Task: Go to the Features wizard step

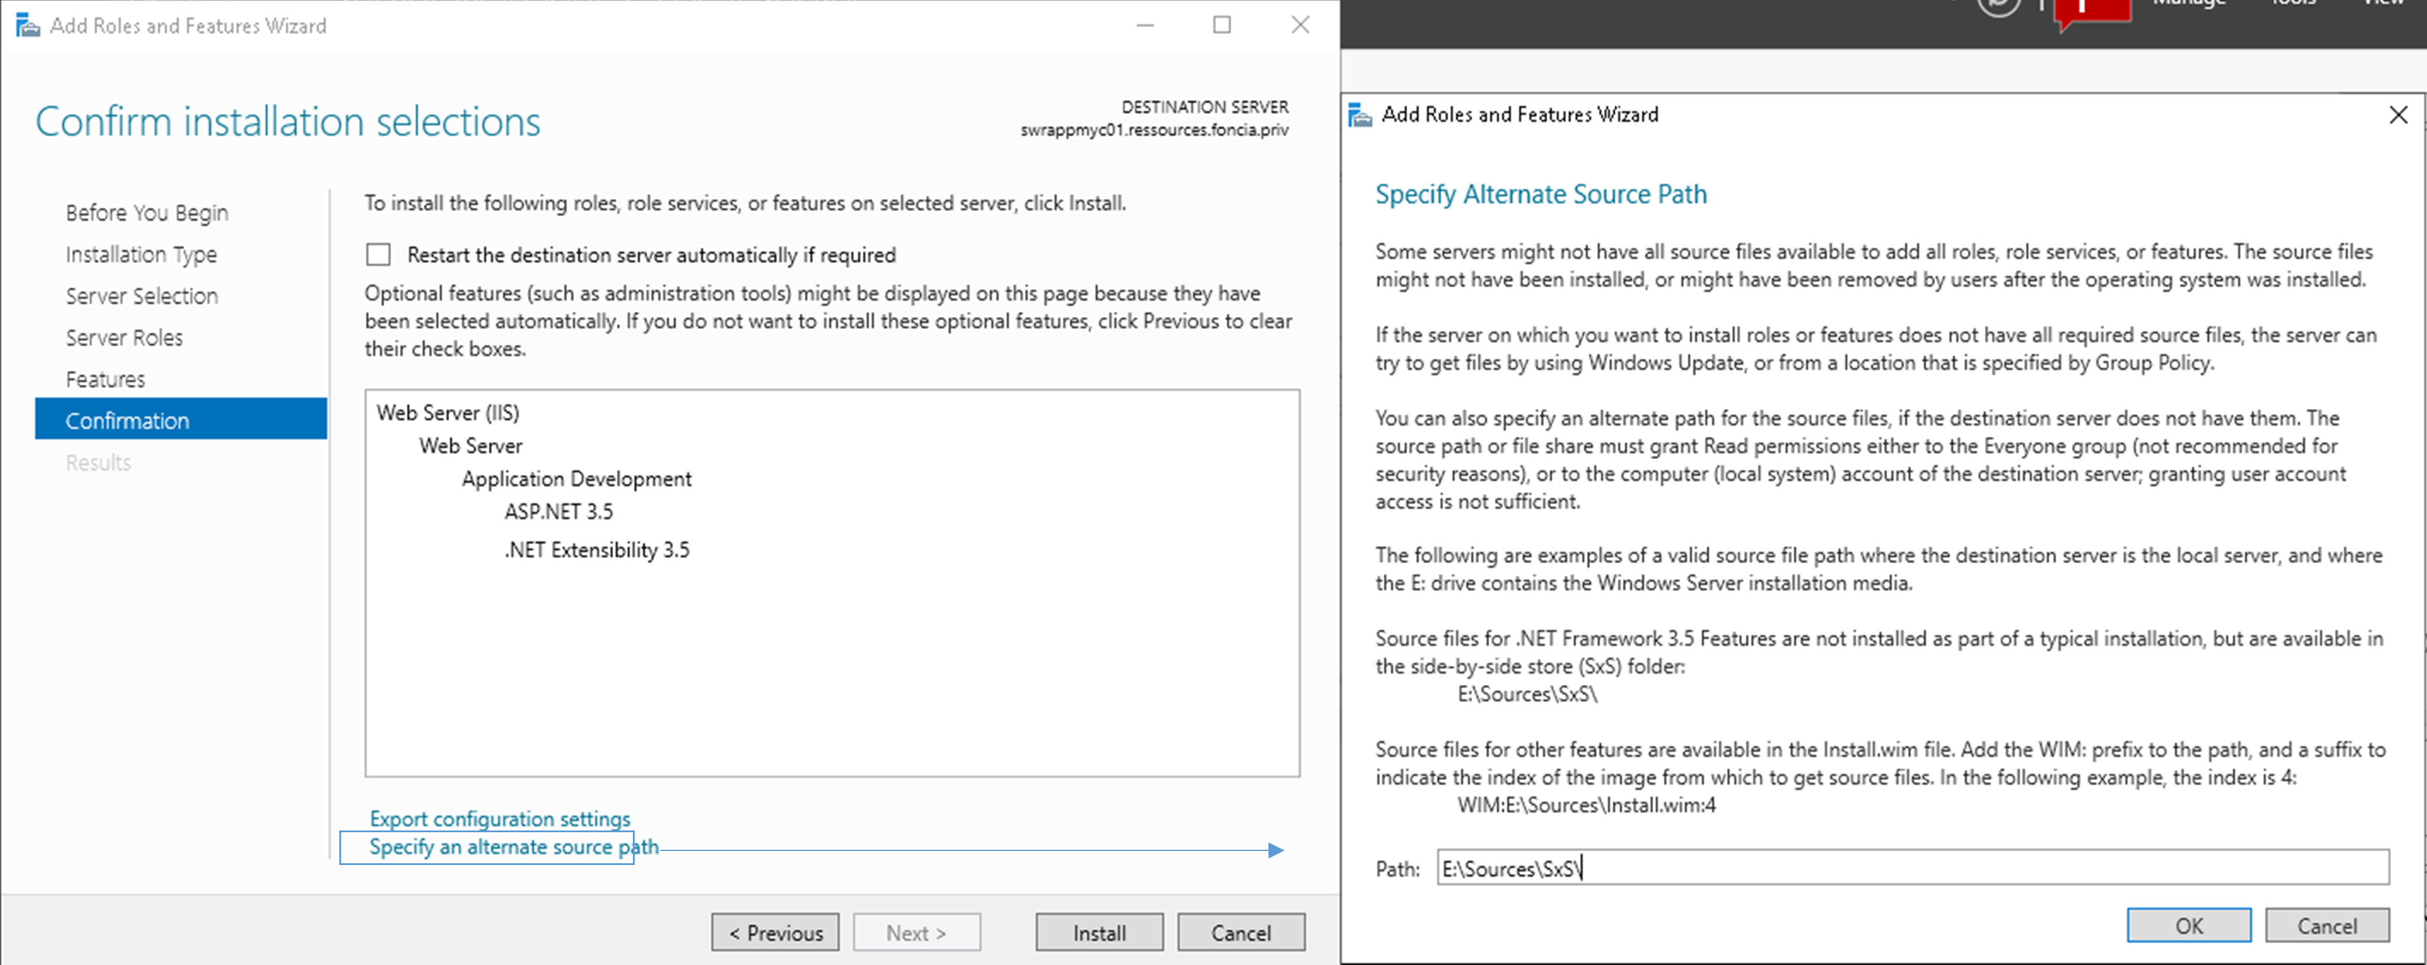Action: (105, 379)
